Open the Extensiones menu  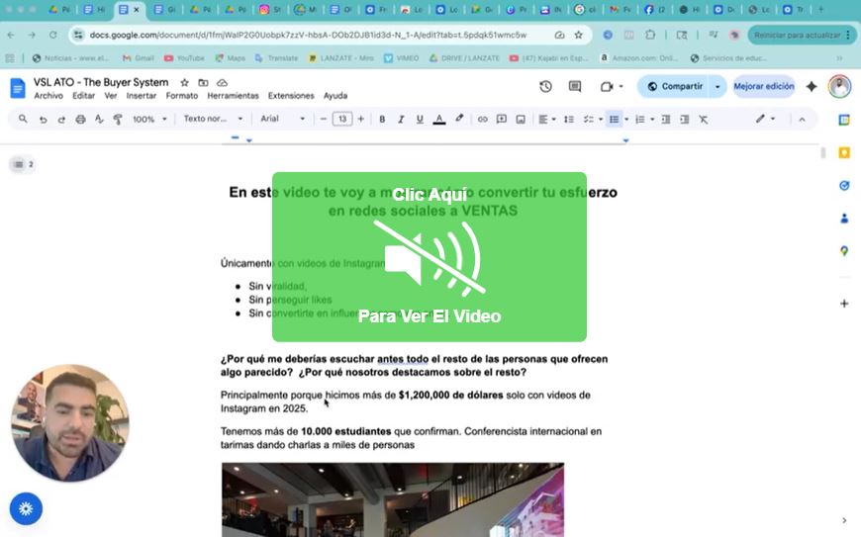point(291,96)
